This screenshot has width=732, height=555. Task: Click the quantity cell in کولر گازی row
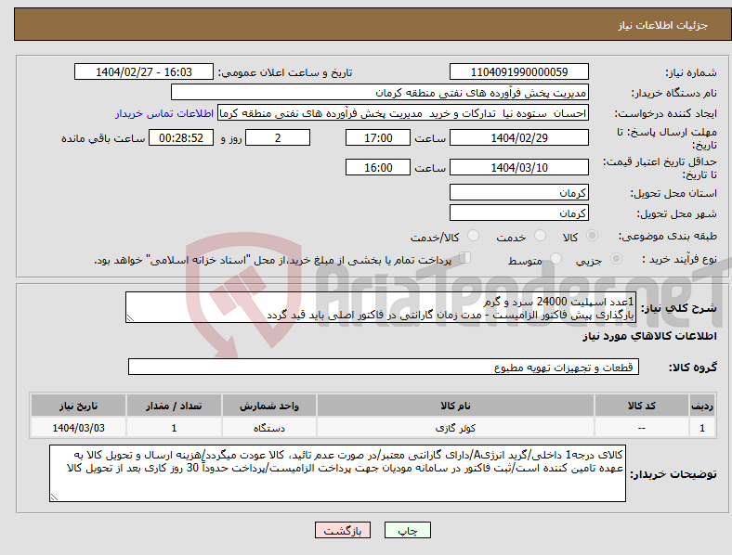[x=174, y=428]
